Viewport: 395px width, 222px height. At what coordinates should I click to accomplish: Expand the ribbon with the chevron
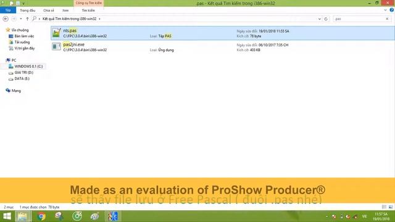click(385, 10)
